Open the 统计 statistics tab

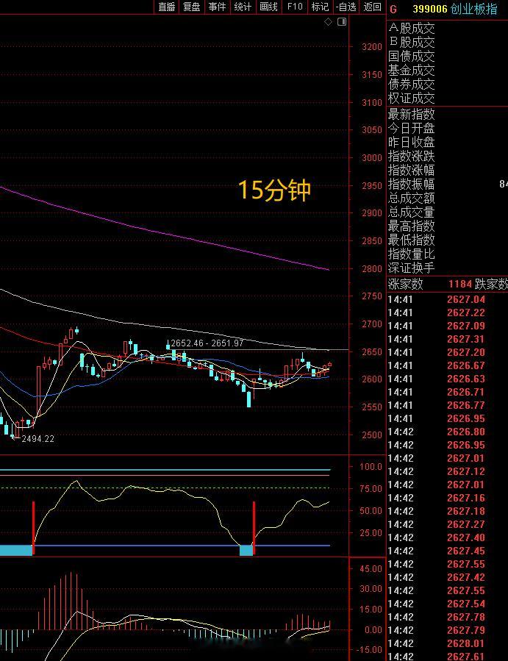pyautogui.click(x=243, y=7)
